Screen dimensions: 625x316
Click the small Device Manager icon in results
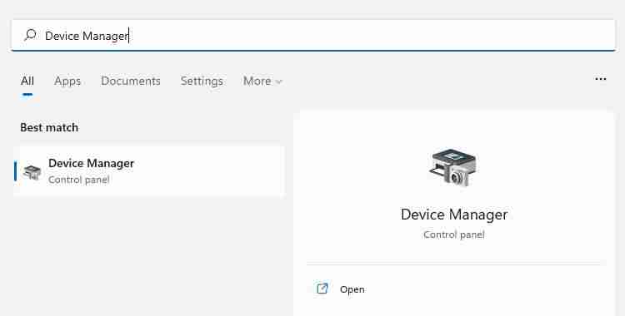click(32, 171)
